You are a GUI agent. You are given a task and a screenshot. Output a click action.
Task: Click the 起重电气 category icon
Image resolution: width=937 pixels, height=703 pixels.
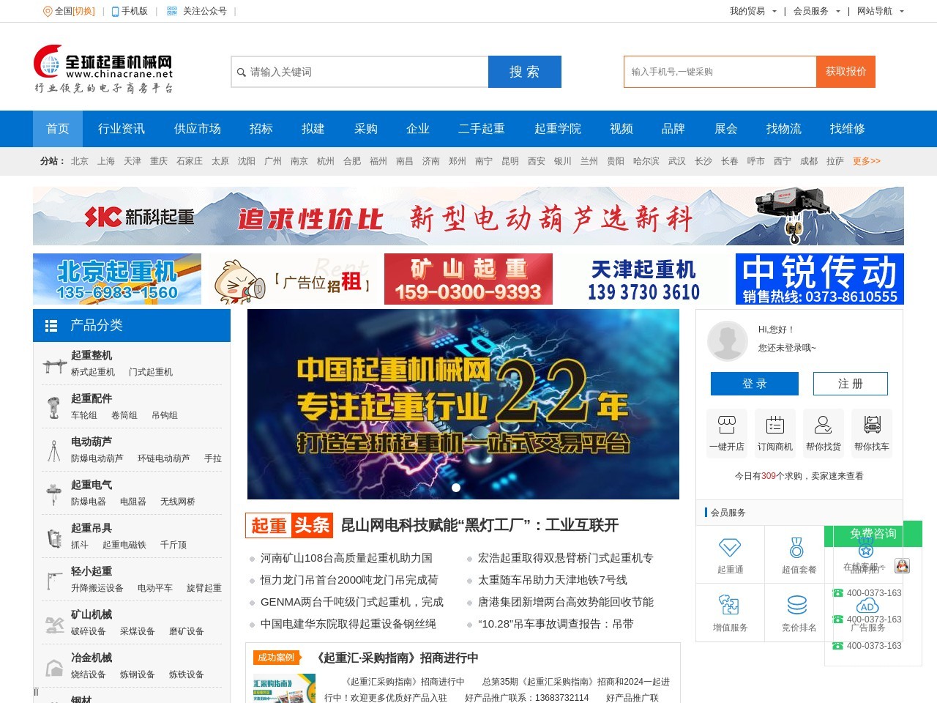[x=54, y=494]
